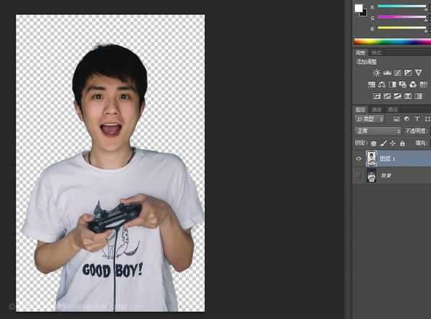The width and height of the screenshot is (431, 319).
Task: Hide 图层 1 using its eye icon
Action: [x=359, y=158]
